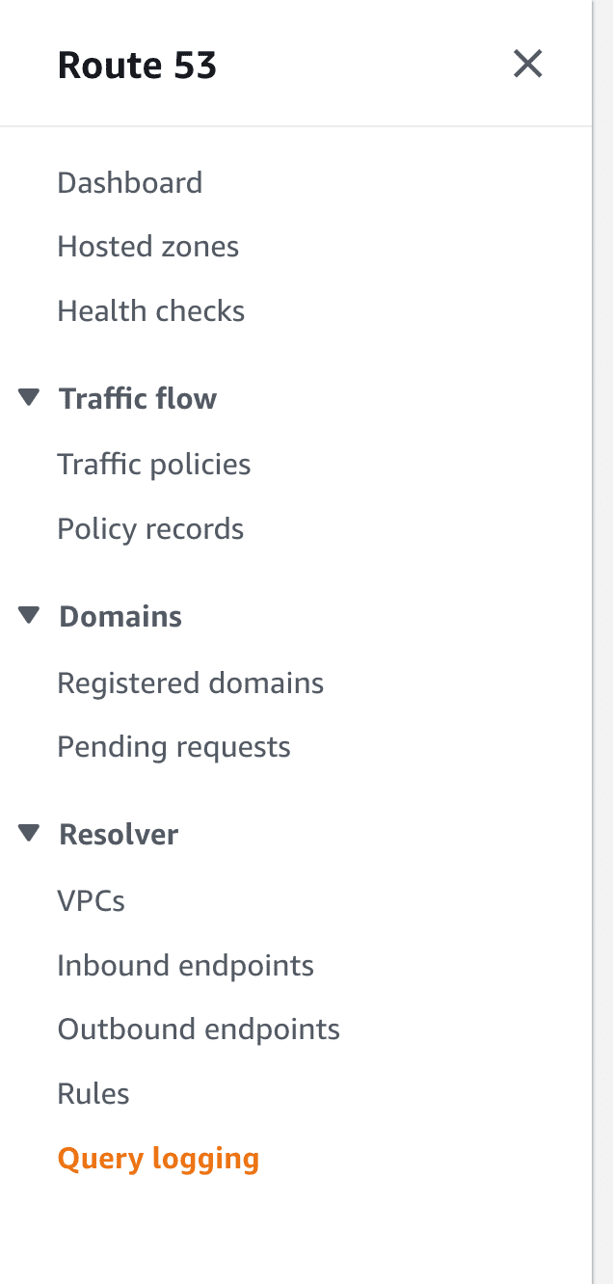Collapse the Domains section triangle
Screen dimensions: 613x1284
[29, 615]
